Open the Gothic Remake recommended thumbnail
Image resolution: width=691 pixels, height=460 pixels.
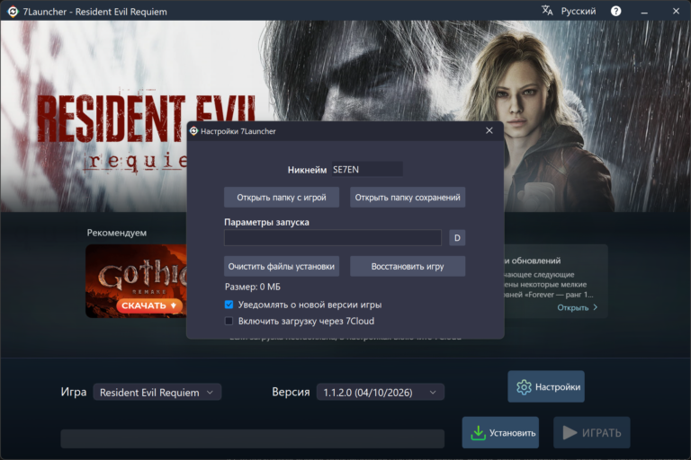[136, 281]
